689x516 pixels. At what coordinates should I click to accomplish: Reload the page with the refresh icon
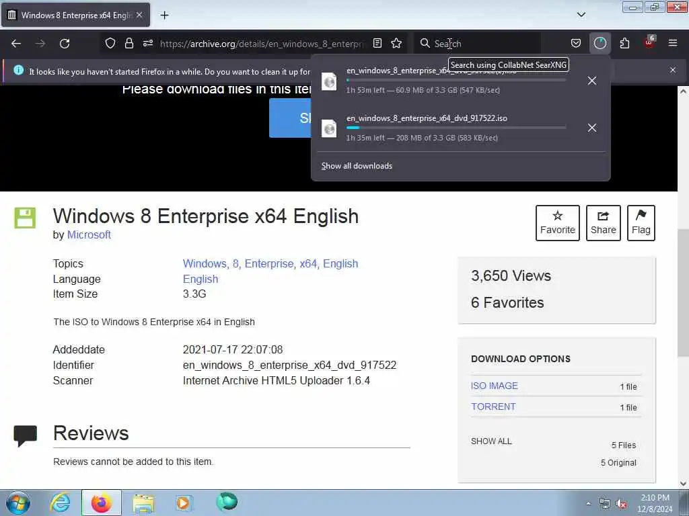point(65,44)
